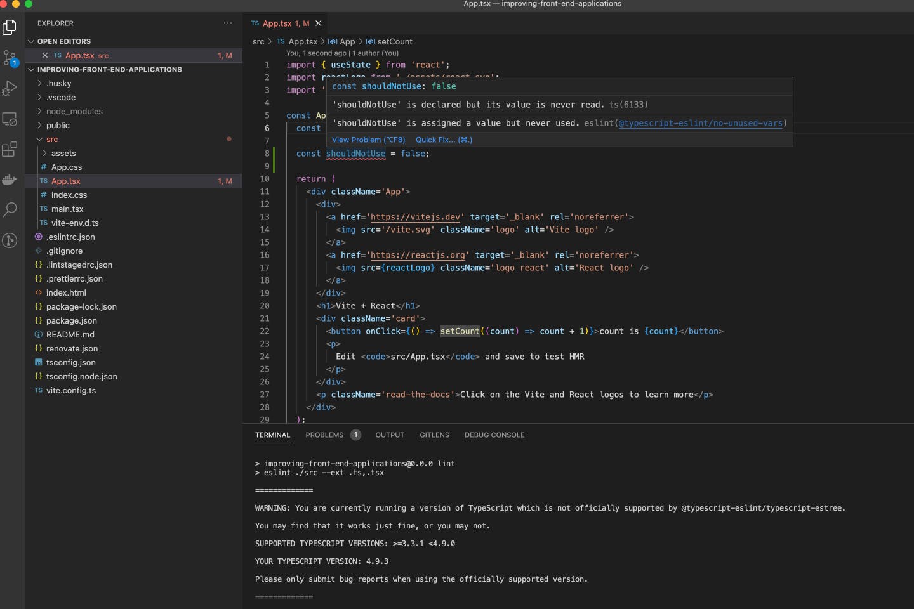Switch to the DEBUG CONSOLE tab
This screenshot has height=609, width=914.
(494, 435)
